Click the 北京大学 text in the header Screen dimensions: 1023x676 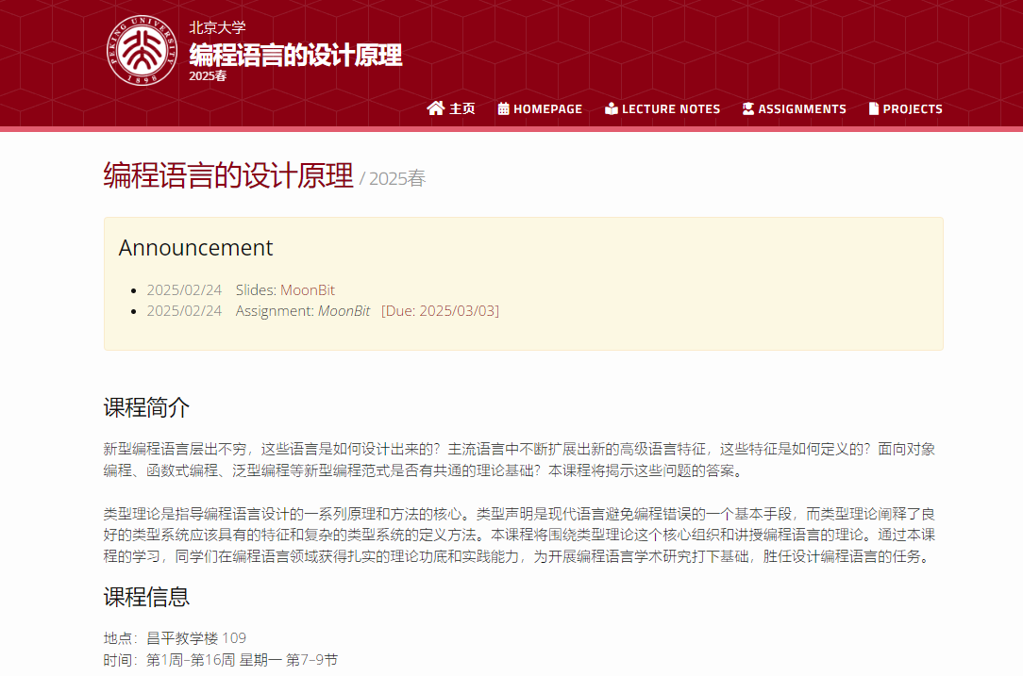click(217, 27)
